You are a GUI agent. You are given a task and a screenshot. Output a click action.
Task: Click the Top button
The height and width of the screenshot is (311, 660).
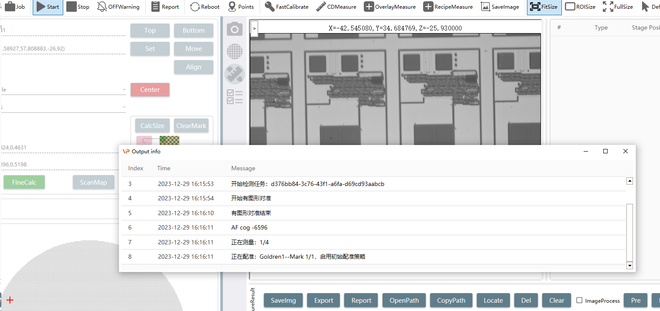150,30
